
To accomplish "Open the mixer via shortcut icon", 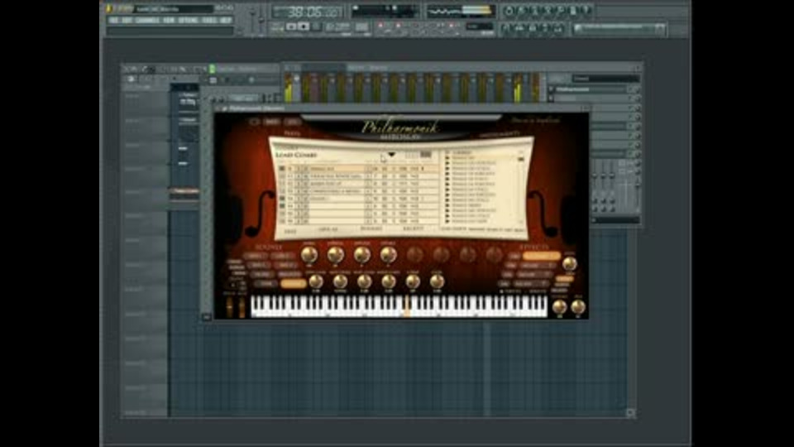I will point(557,28).
